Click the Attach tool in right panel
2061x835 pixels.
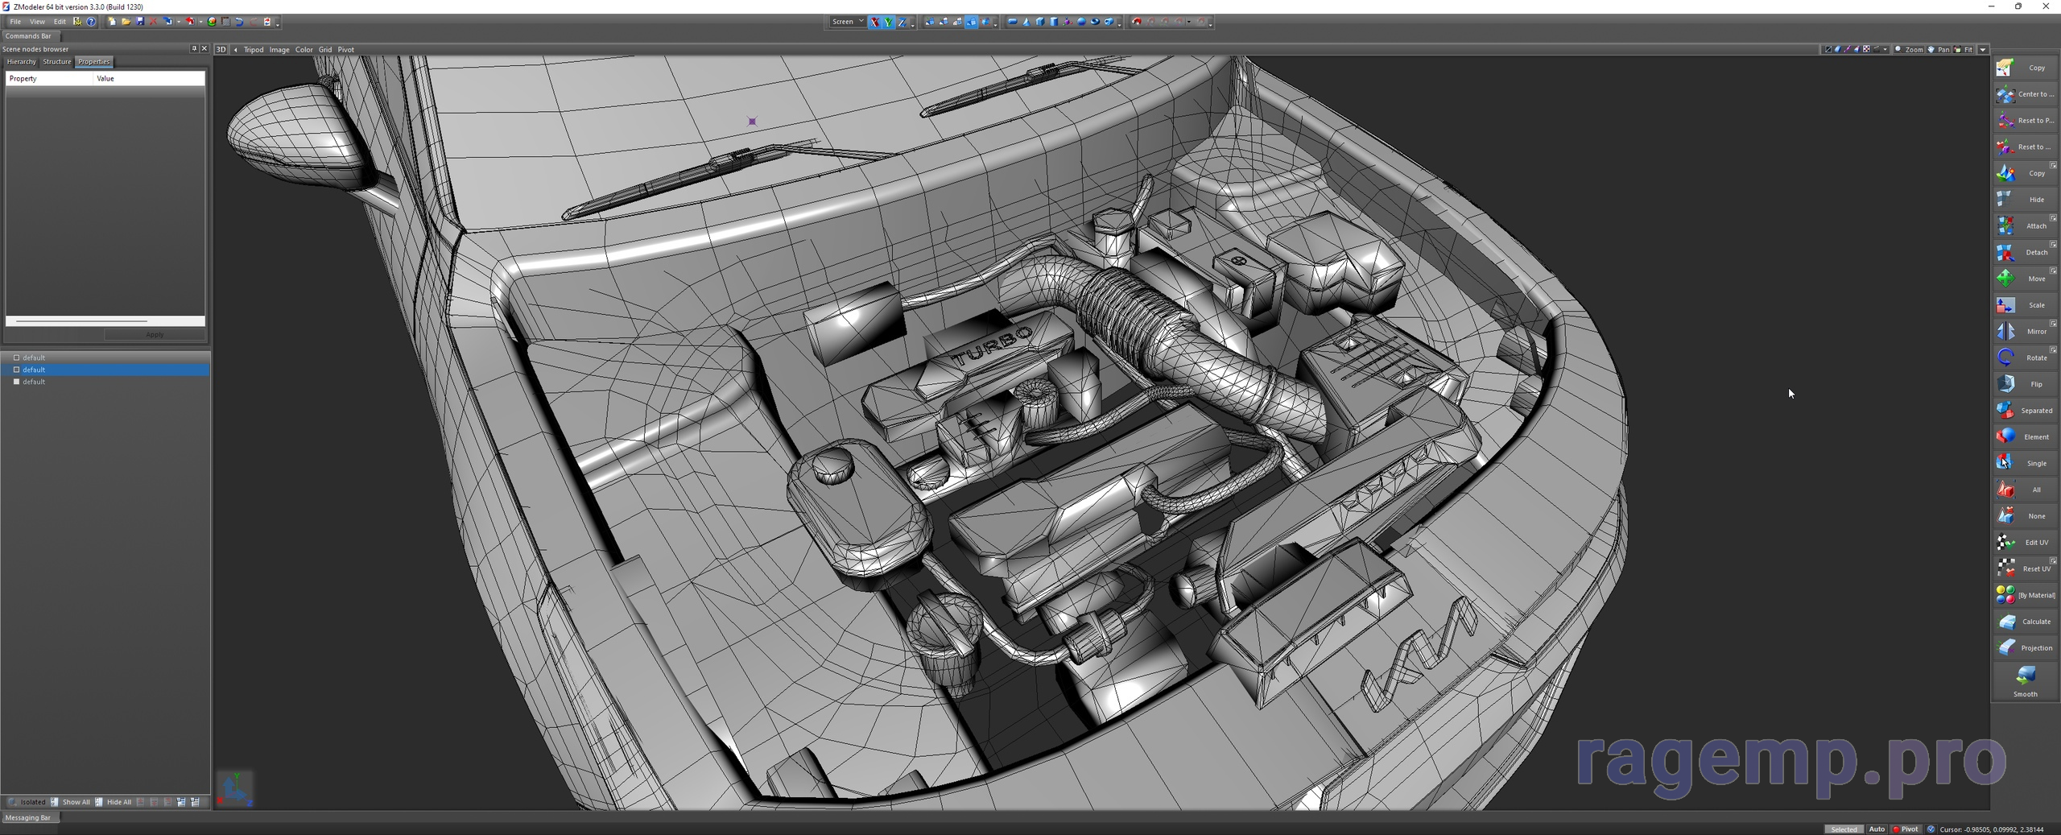pos(2025,225)
